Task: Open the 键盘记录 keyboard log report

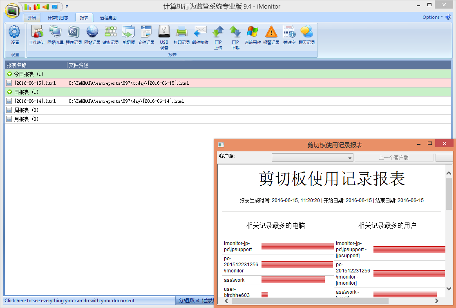Action: pos(111,35)
